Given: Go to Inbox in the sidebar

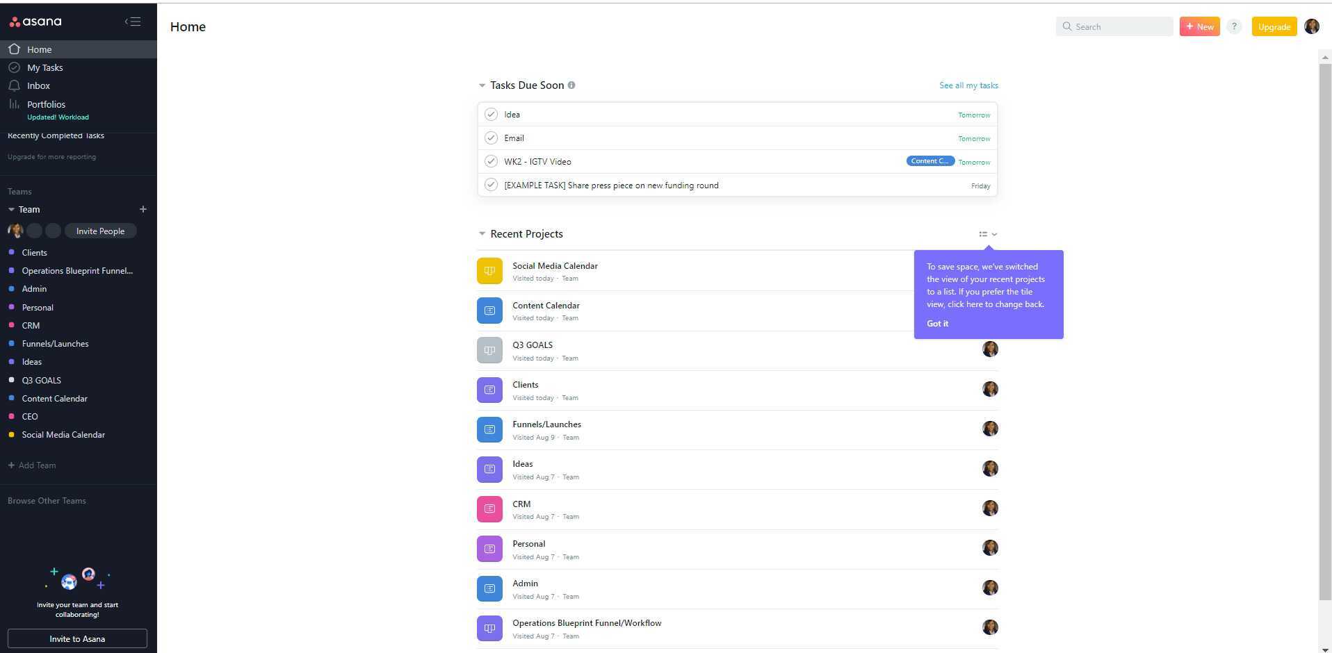Looking at the screenshot, I should tap(38, 85).
